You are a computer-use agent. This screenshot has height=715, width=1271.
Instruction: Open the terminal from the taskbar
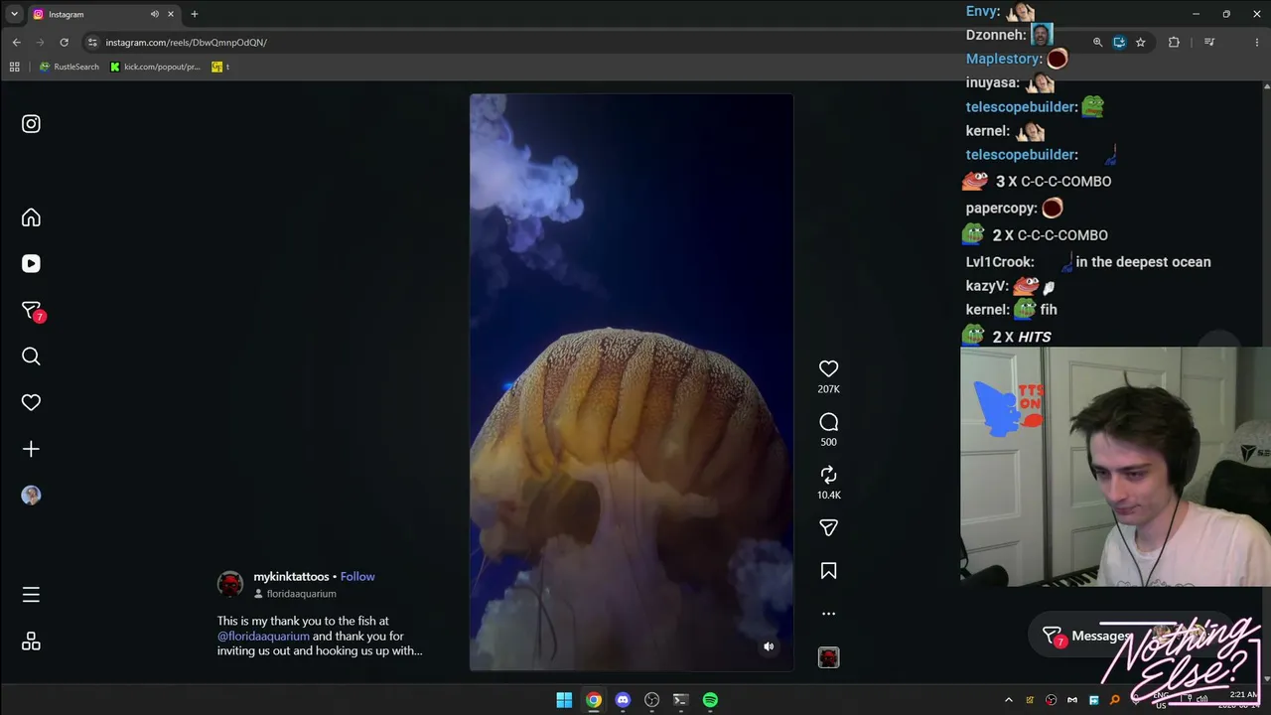[680, 700]
